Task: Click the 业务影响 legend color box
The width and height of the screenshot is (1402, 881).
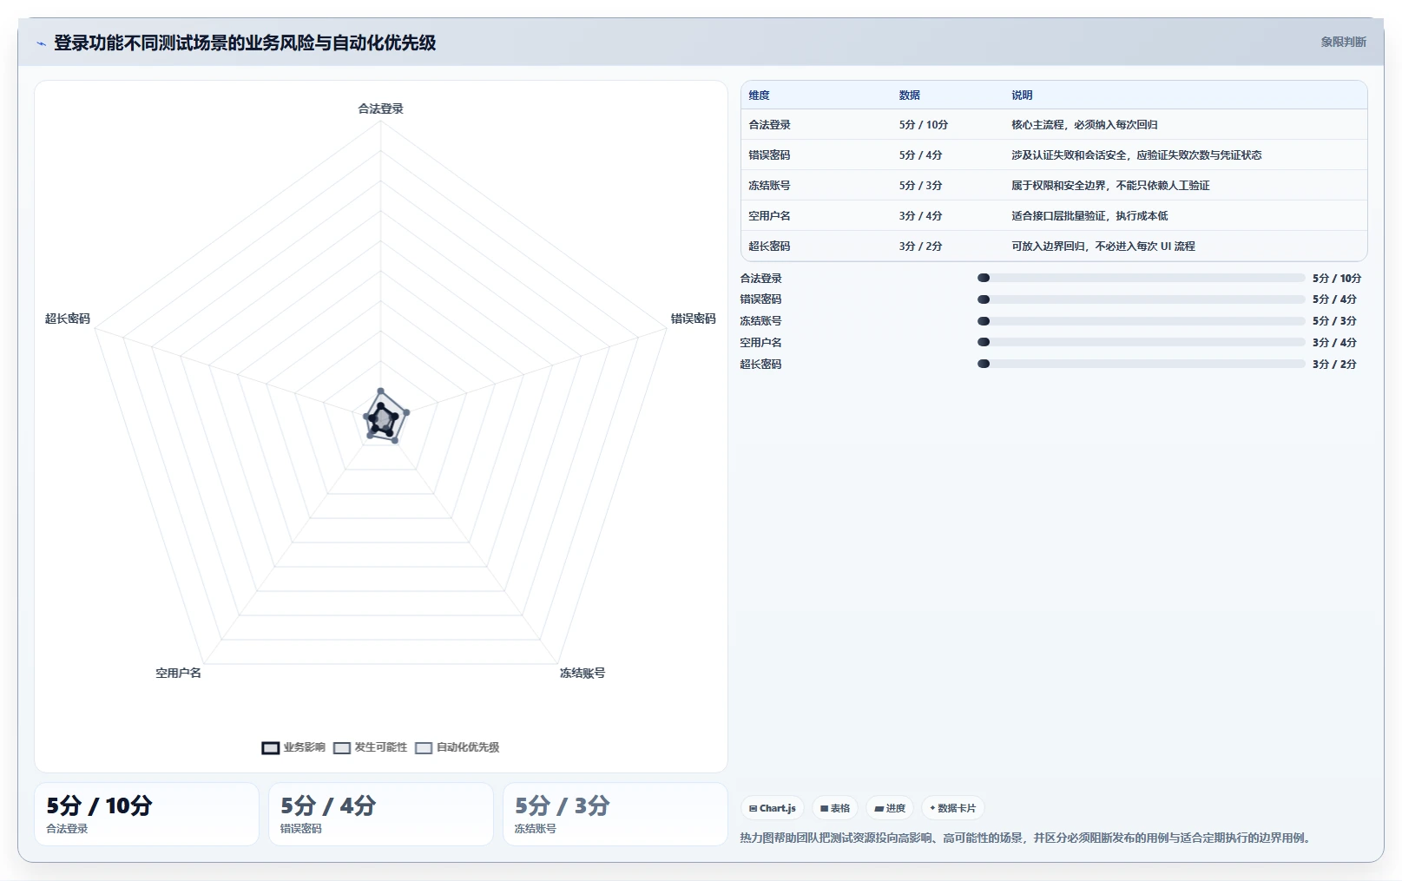Action: (x=271, y=748)
